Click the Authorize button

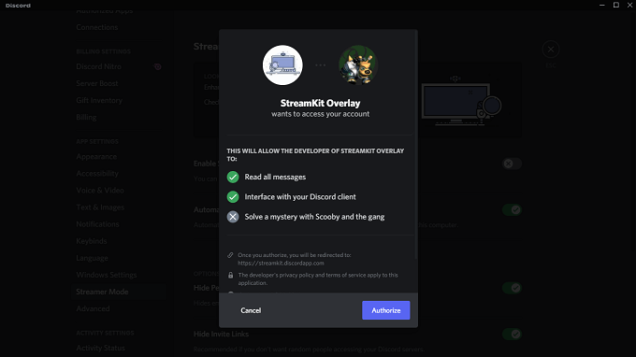tap(385, 310)
